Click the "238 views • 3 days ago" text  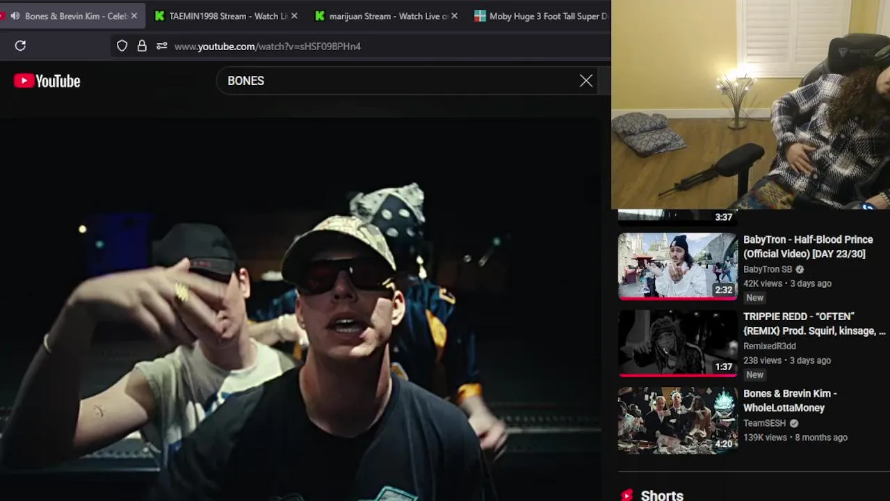pyautogui.click(x=787, y=360)
